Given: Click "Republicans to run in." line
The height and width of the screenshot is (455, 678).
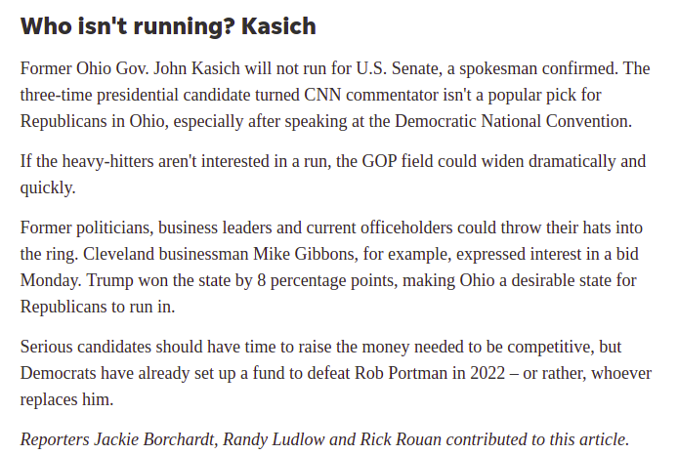Looking at the screenshot, I should (x=98, y=307).
